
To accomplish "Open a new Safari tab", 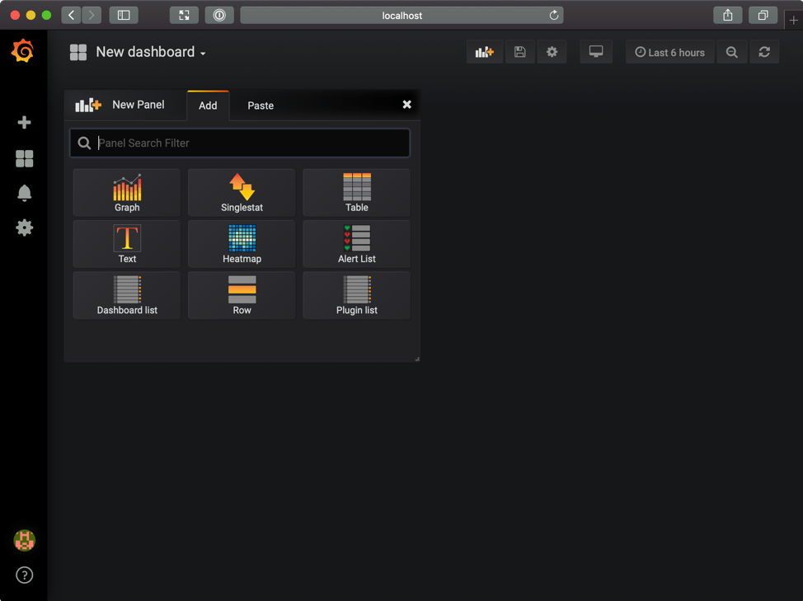I will point(793,21).
